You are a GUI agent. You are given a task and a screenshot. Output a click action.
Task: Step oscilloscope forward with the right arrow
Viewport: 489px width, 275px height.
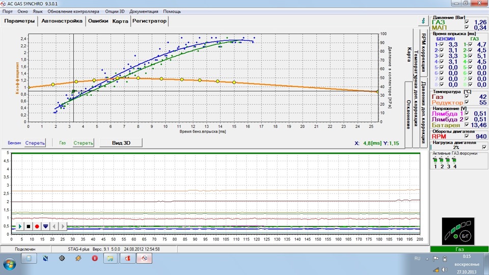click(63, 226)
